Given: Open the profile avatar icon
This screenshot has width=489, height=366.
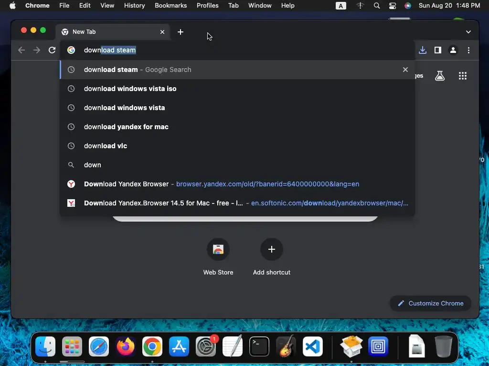Looking at the screenshot, I should (453, 50).
